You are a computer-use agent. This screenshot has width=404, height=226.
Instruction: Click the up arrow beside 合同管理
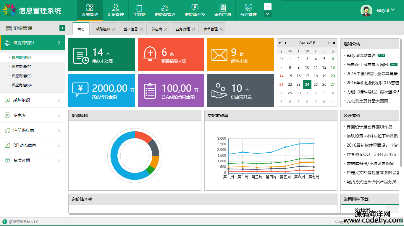[268, 6]
